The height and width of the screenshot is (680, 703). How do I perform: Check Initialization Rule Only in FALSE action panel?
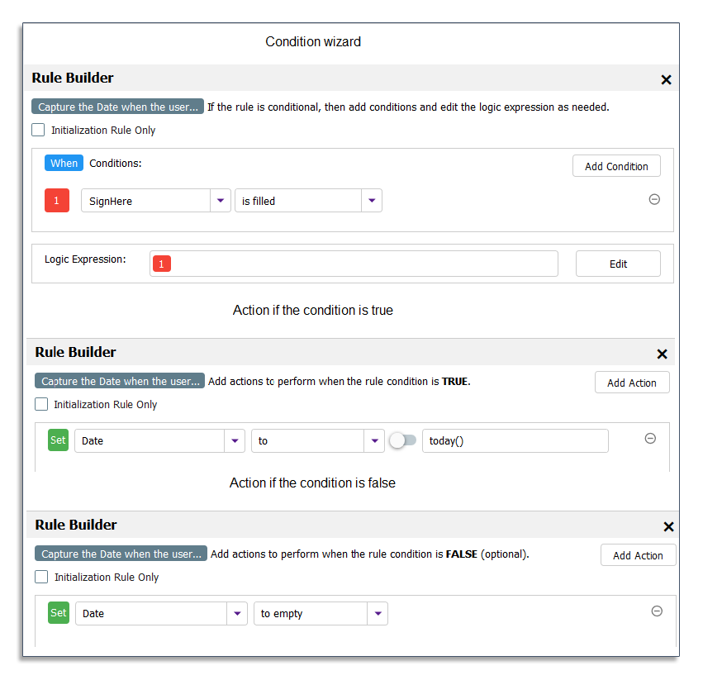[41, 577]
